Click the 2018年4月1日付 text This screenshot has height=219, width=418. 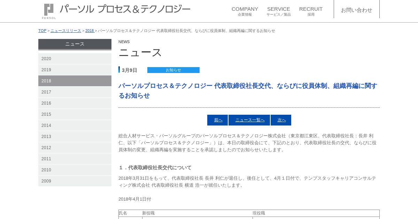[135, 199]
